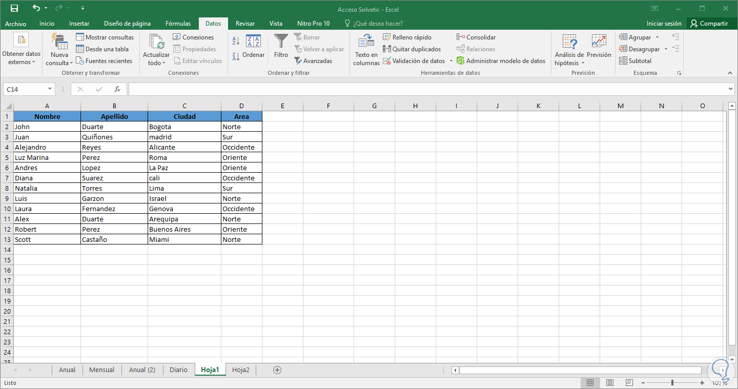This screenshot has height=389, width=738.
Task: Expand the Validación de datos dropdown arrow
Action: [451, 61]
